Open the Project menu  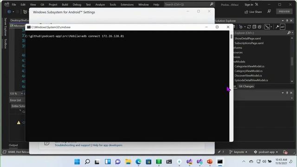[x=53, y=5]
